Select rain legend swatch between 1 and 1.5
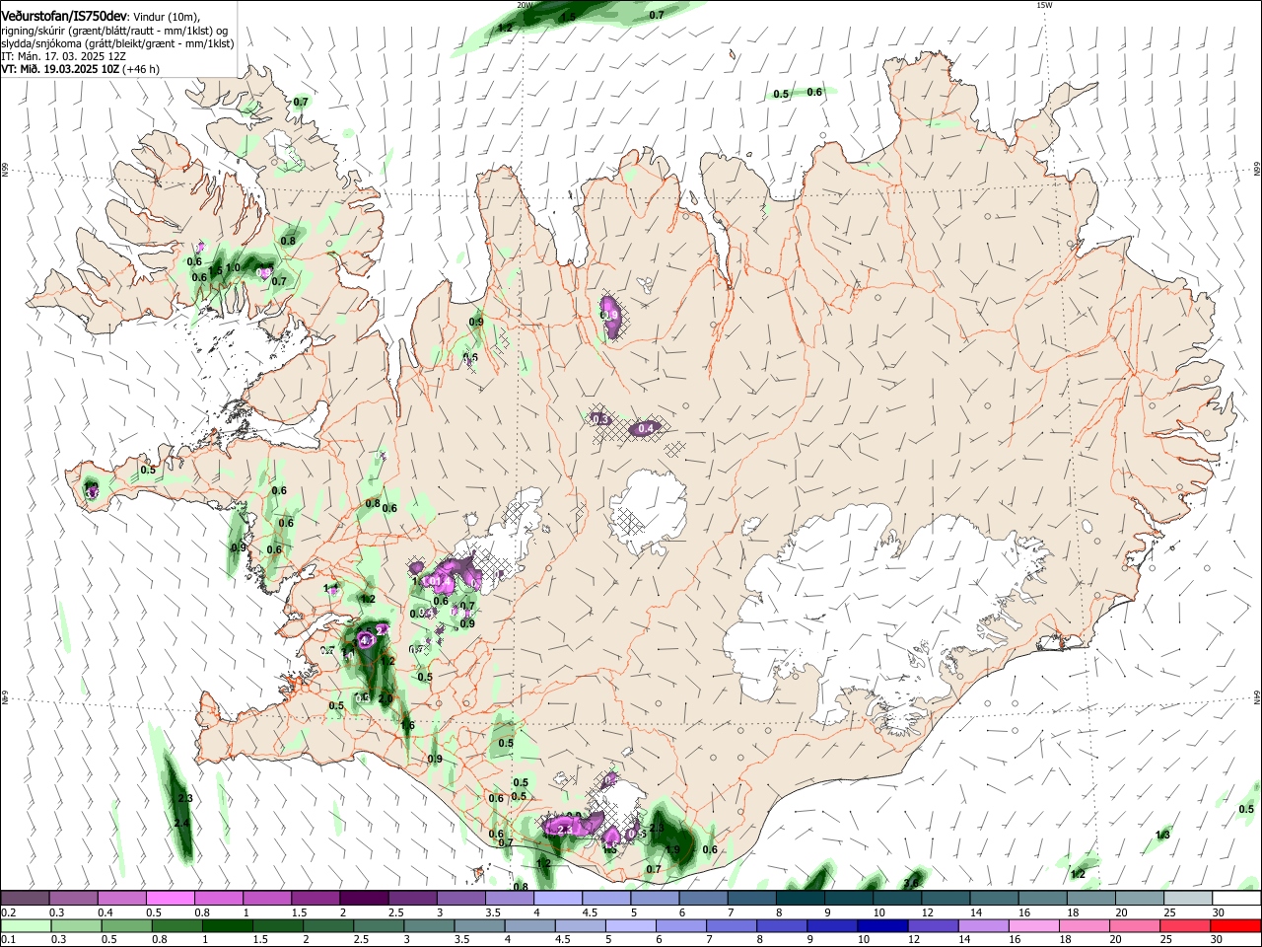Image resolution: width=1262 pixels, height=947 pixels. click(x=227, y=925)
